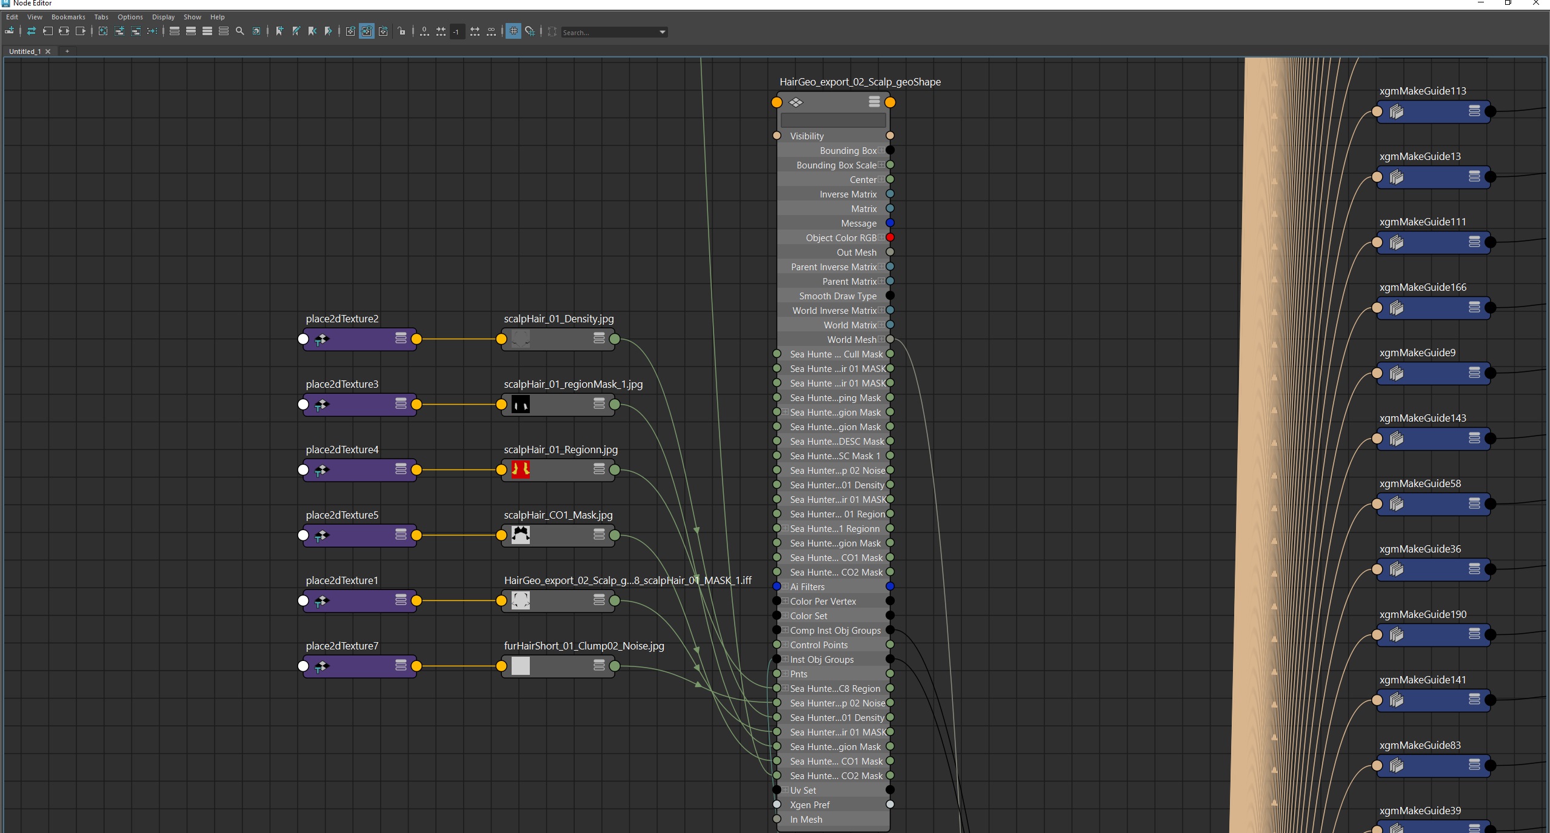The width and height of the screenshot is (1550, 833).
Task: Click the lock graph padlock icon
Action: click(403, 32)
